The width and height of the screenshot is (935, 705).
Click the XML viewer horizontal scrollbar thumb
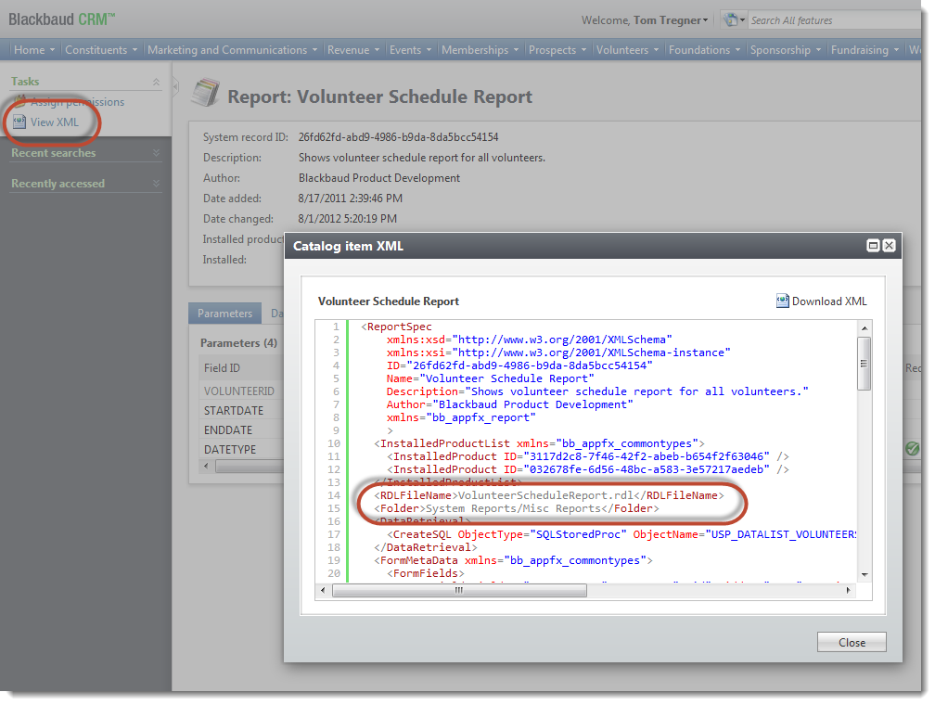[459, 591]
